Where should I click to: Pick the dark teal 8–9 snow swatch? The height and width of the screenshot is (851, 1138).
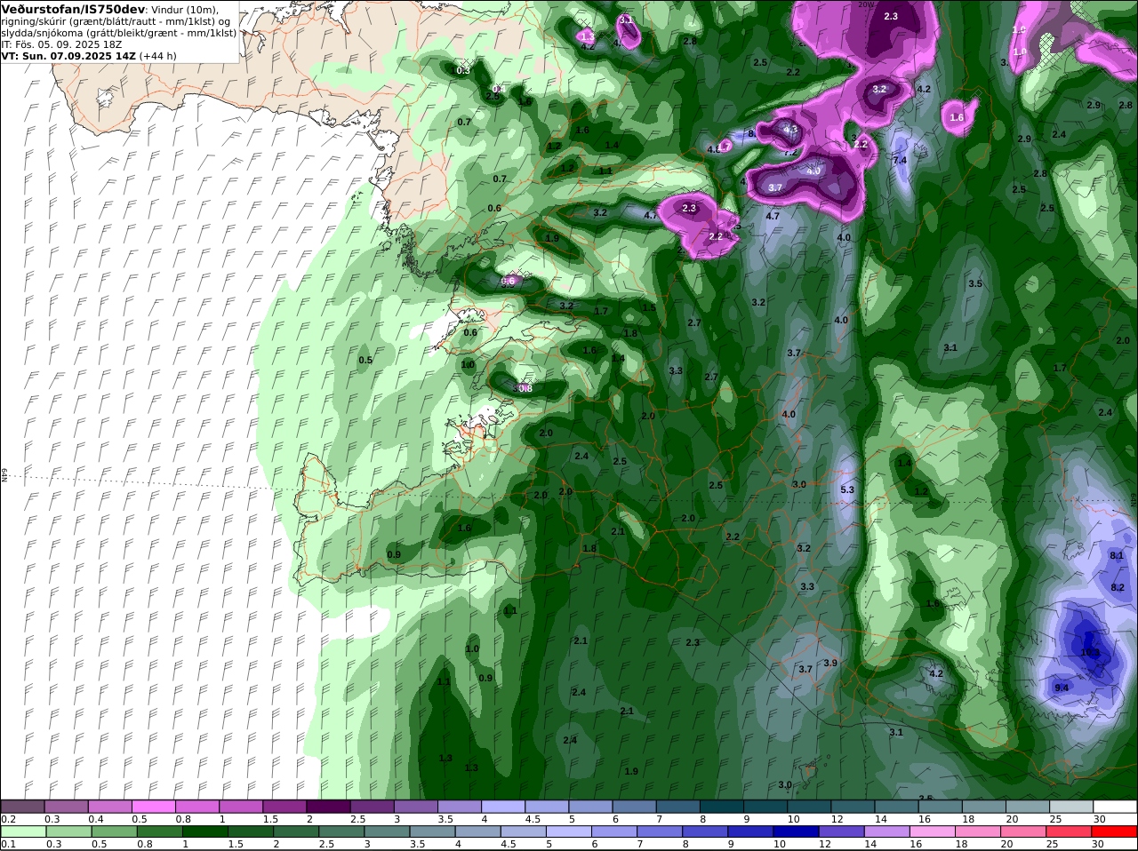722,807
